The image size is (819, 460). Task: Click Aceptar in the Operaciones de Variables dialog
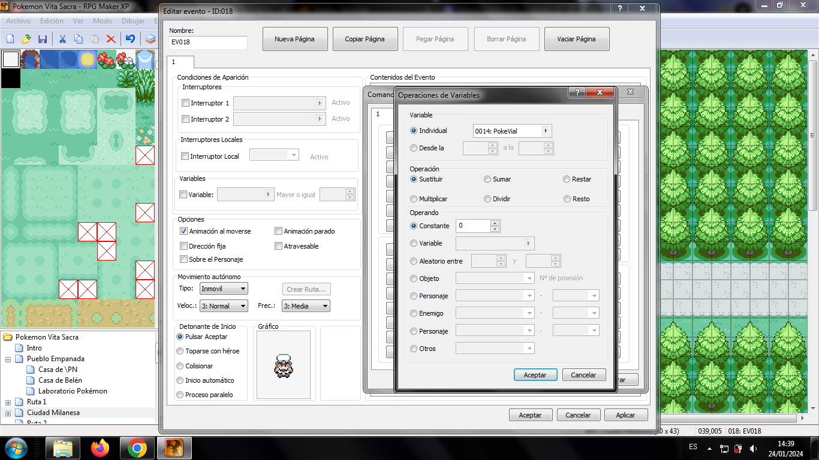[x=535, y=375]
